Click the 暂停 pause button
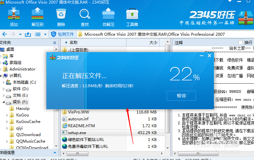Viewport: 254px width, 160px height. 181,96
